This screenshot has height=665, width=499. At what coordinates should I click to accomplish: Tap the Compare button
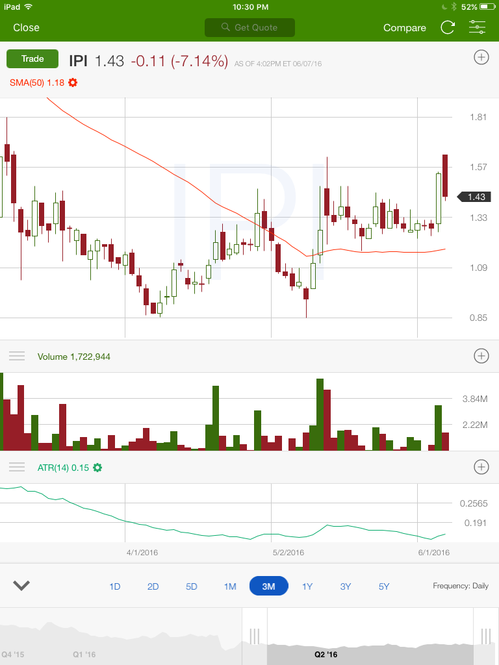coord(405,27)
